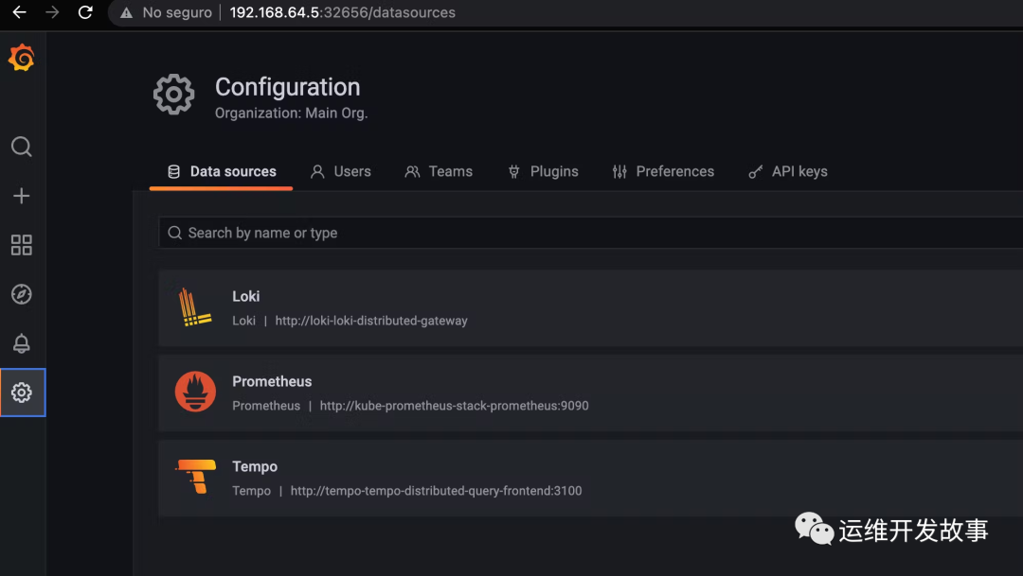Image resolution: width=1023 pixels, height=576 pixels.
Task: Open the Dashboards grid icon
Action: coord(22,245)
